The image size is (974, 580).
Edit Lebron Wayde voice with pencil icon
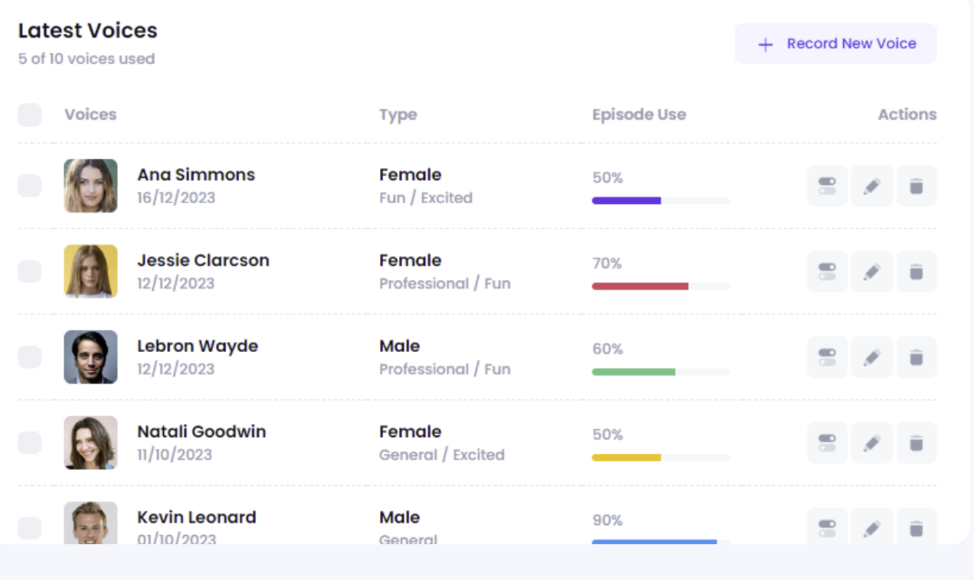pos(871,357)
